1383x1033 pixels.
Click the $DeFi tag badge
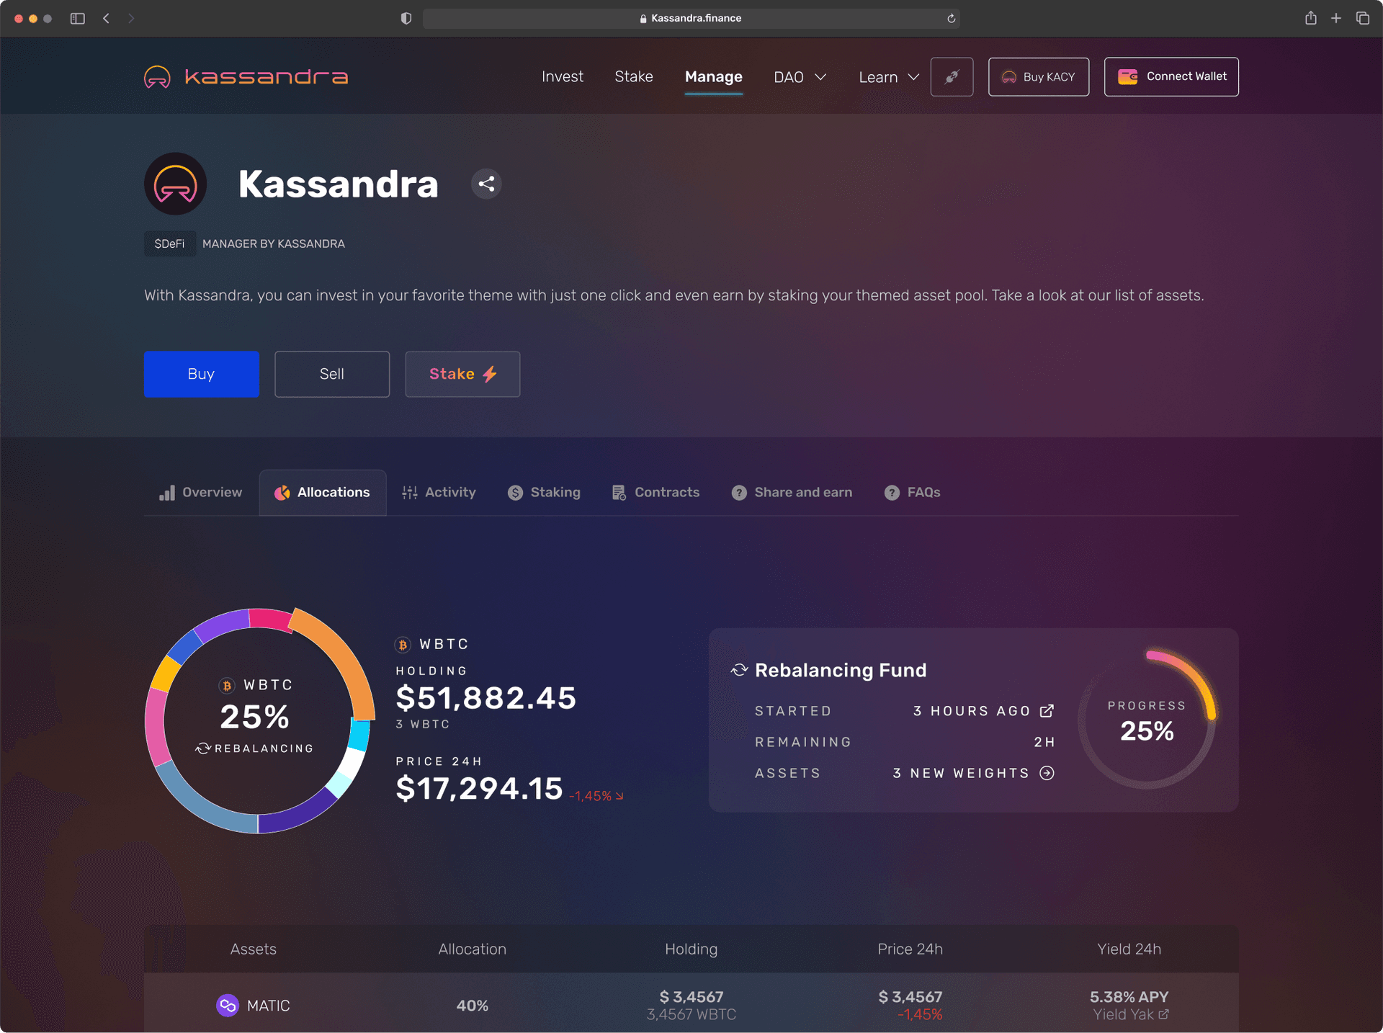coord(169,243)
